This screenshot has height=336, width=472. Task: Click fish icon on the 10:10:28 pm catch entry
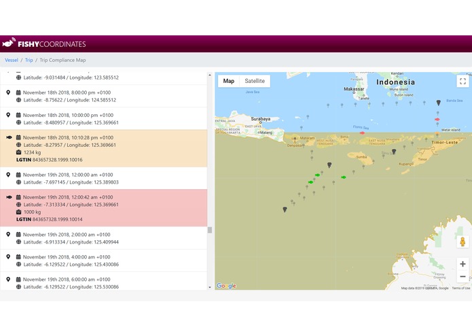coord(9,137)
